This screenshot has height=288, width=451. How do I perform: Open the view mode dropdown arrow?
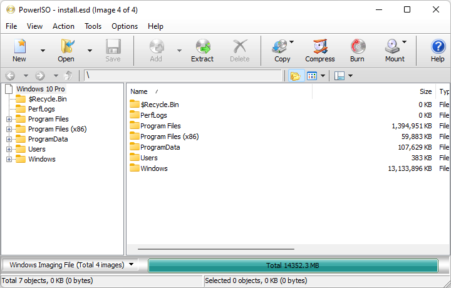[323, 76]
